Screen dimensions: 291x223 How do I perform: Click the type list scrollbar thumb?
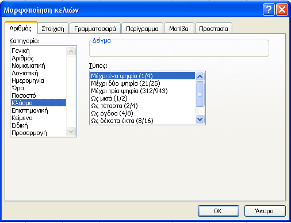pyautogui.click(x=200, y=94)
